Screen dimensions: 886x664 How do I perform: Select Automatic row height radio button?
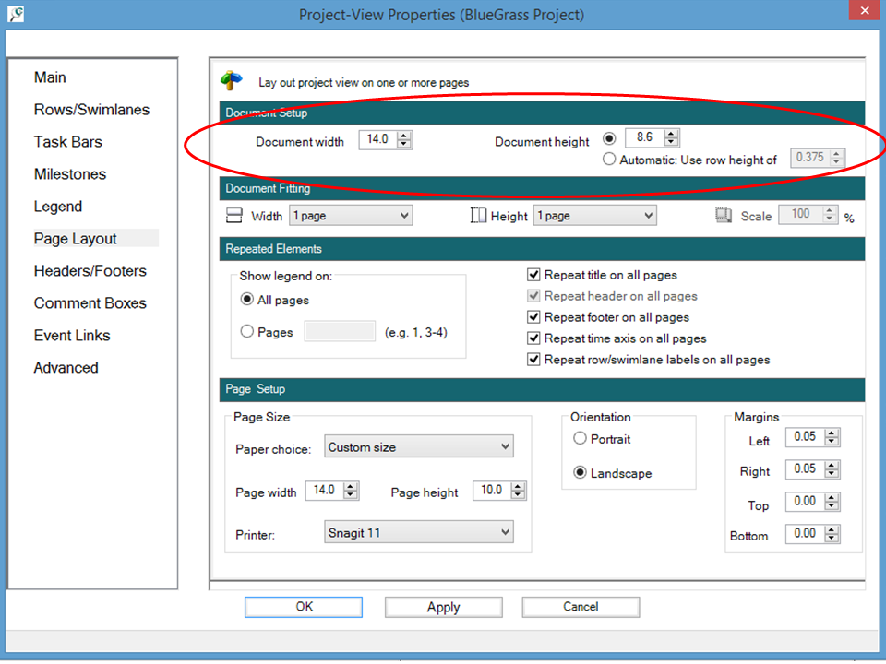point(609,160)
